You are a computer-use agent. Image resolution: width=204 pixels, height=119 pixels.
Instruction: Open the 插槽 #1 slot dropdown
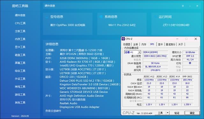139,52
